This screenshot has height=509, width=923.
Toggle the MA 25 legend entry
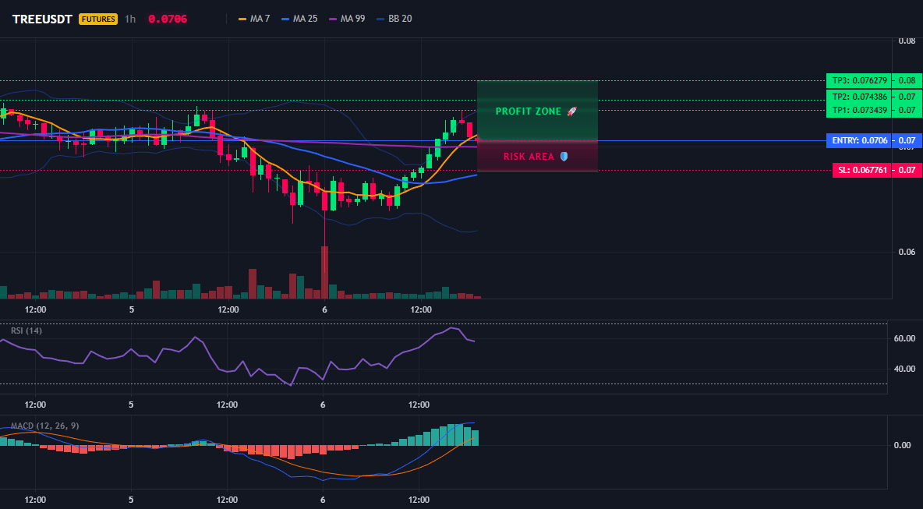[x=299, y=19]
